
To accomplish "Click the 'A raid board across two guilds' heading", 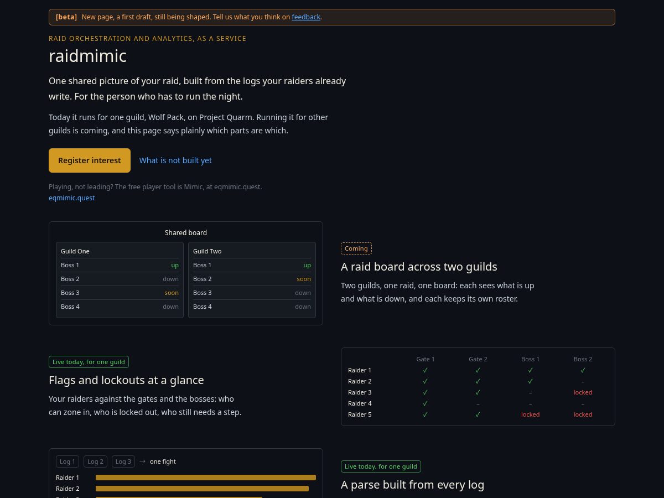I will click(x=419, y=267).
